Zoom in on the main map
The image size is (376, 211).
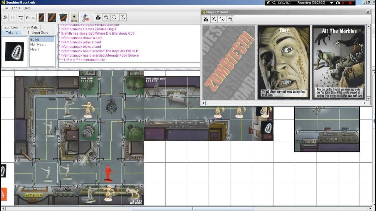pos(106,18)
